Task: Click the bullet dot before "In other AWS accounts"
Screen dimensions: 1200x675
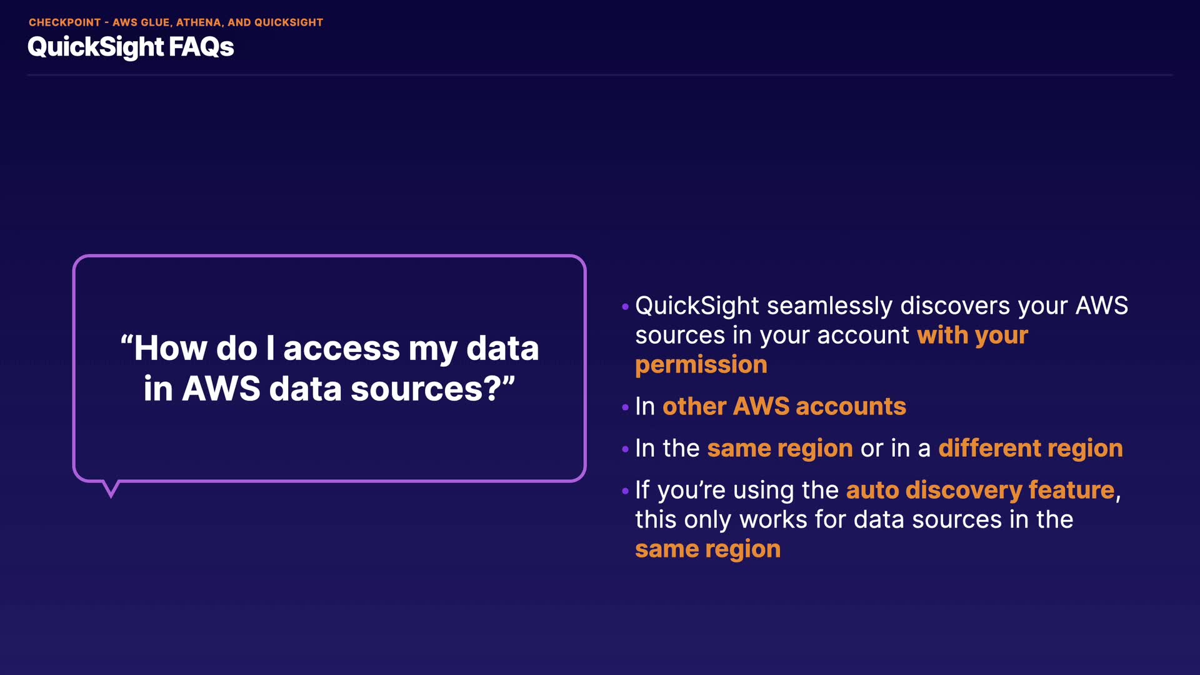Action: point(625,407)
